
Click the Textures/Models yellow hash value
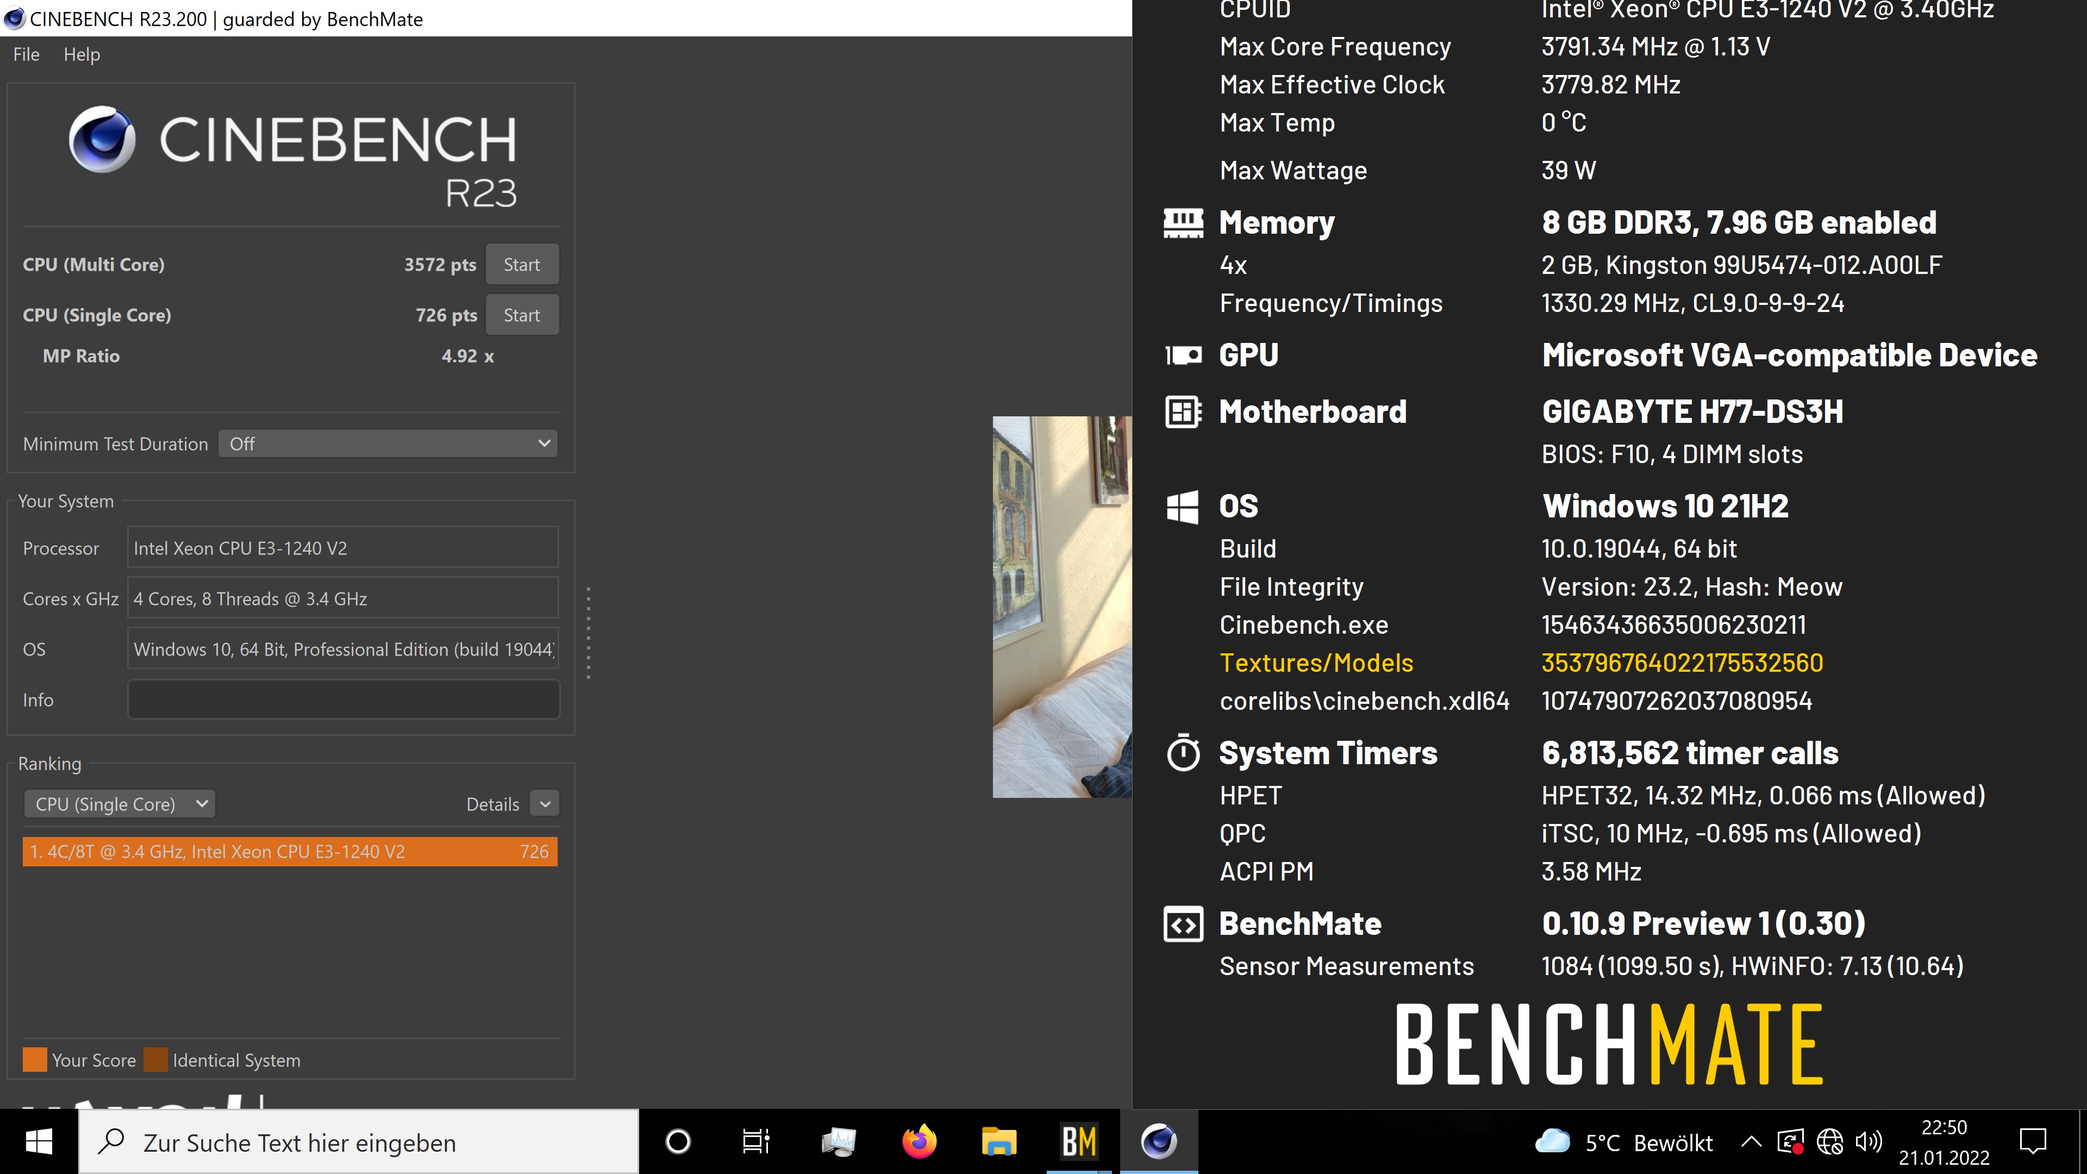click(x=1682, y=663)
